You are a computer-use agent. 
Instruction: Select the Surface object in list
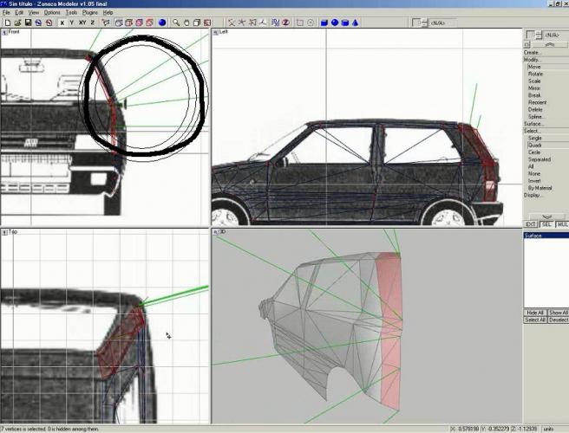tap(534, 236)
